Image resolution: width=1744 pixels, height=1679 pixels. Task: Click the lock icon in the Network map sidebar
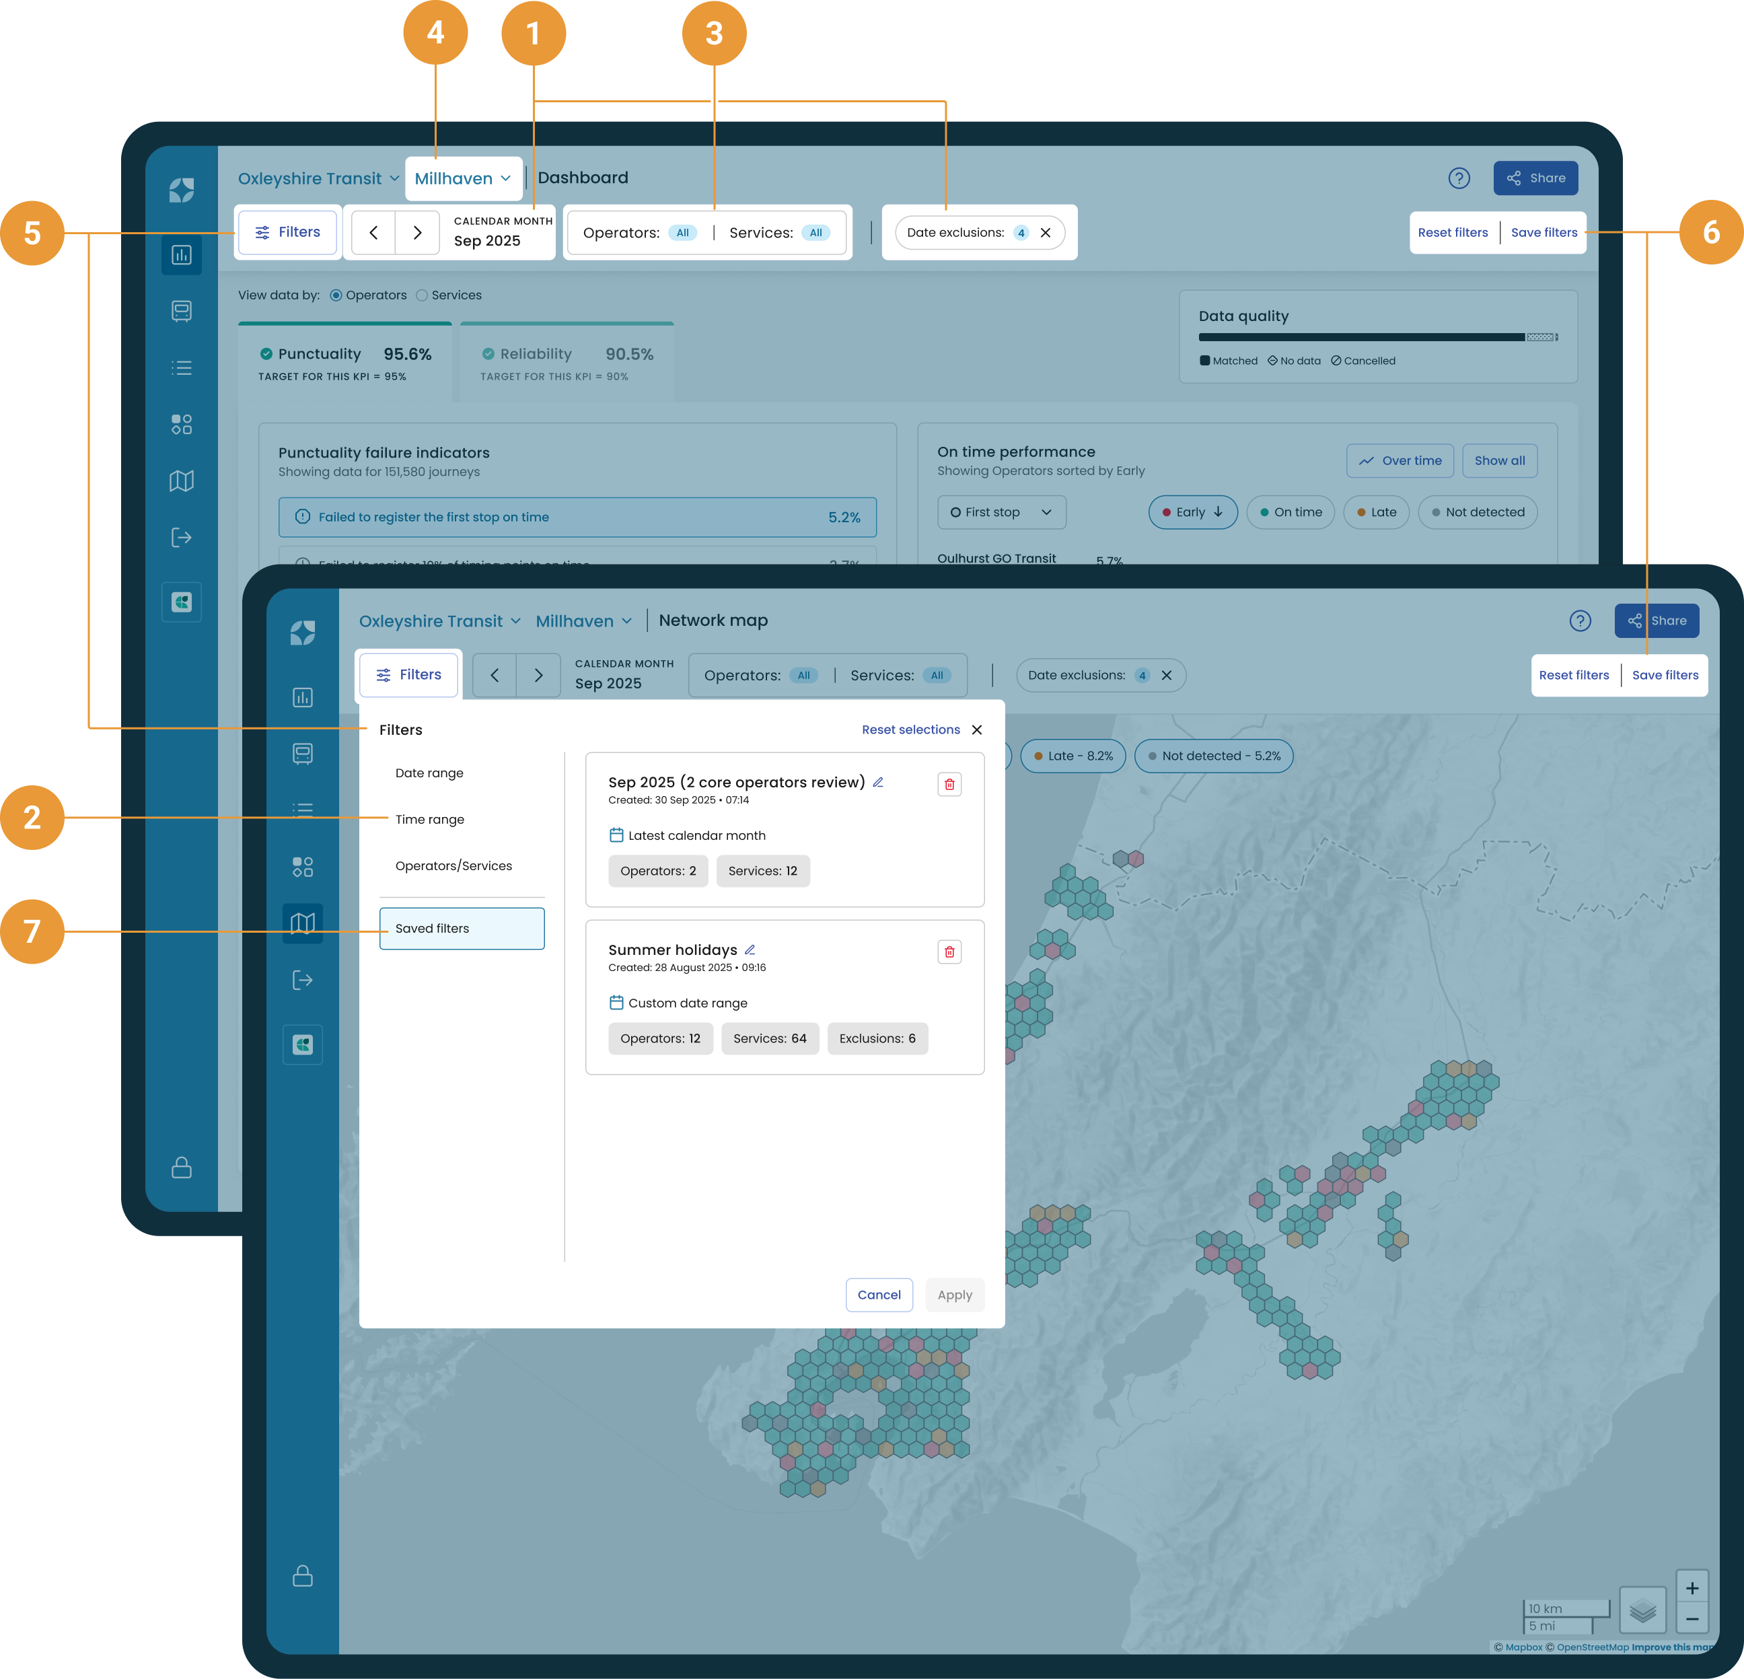(303, 1576)
